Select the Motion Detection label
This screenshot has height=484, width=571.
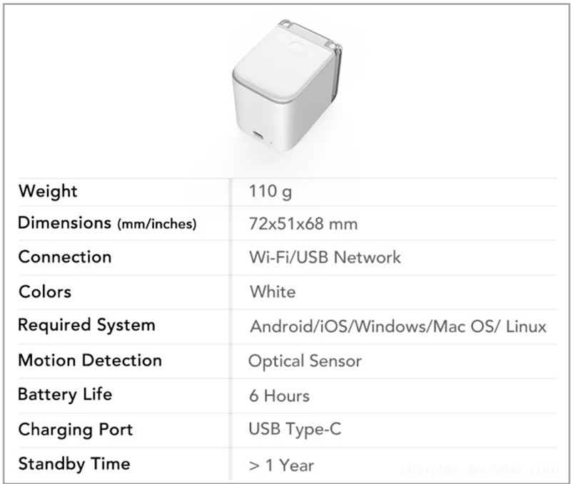(x=90, y=360)
